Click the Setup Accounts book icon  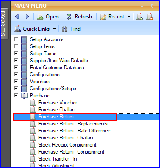coord(24,39)
